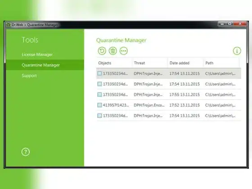Check the box for object 413957f1423
Image resolution: width=252 pixels, height=189 pixels.
(x=99, y=105)
